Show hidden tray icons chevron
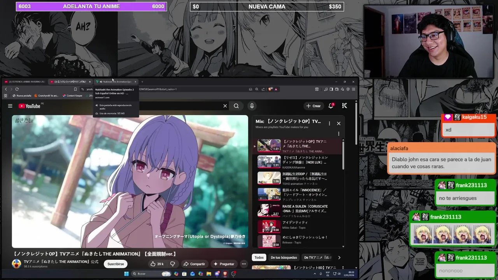The image size is (498, 280). point(315,274)
